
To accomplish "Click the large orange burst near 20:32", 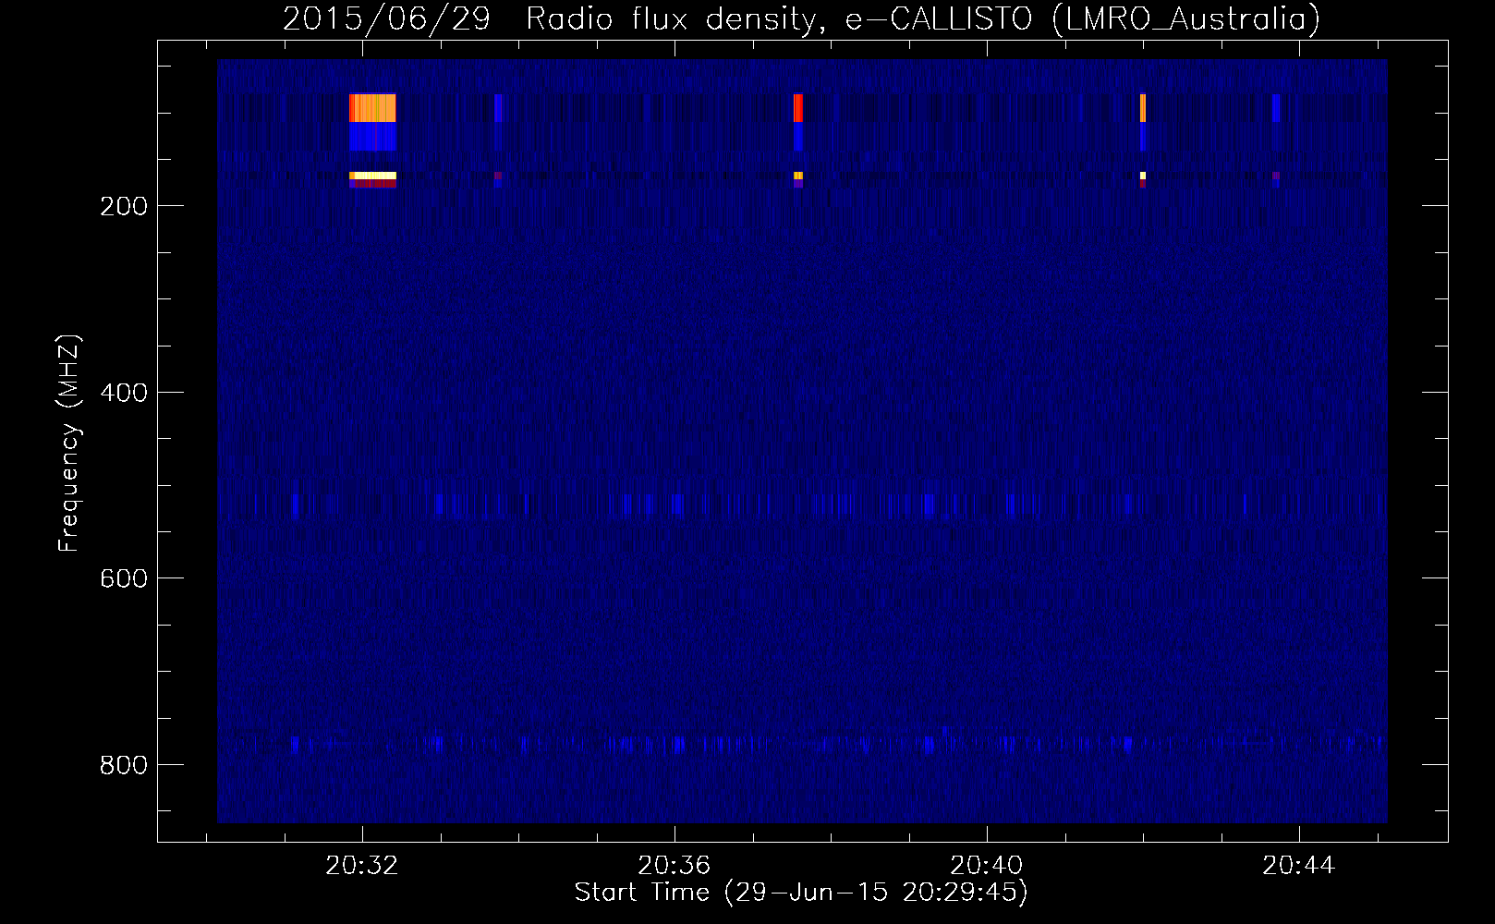I will [372, 108].
